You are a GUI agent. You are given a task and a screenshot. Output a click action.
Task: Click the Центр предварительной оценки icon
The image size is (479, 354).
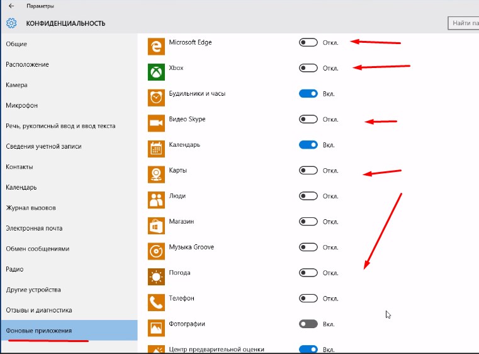click(x=156, y=349)
